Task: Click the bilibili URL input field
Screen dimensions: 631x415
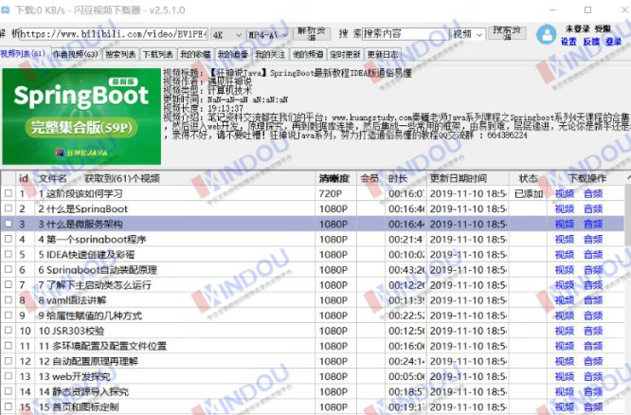Action: (114, 34)
